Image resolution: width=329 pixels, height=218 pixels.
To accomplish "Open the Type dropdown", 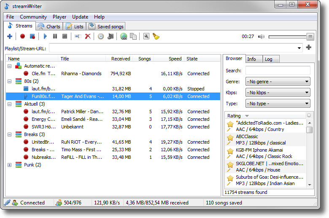I will (x=278, y=104).
